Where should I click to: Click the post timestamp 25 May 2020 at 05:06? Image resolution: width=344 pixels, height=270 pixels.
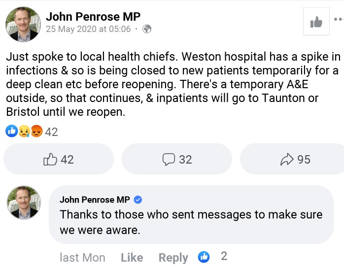click(x=88, y=29)
